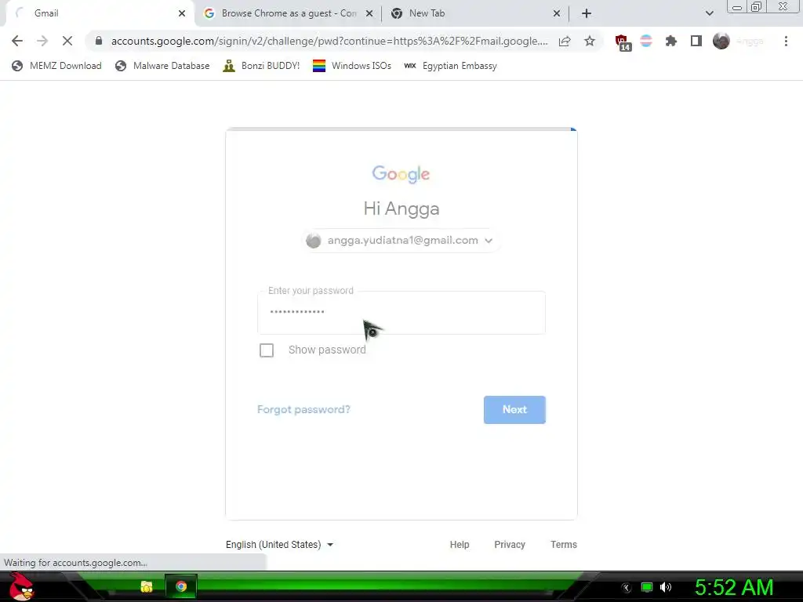Click the Chrome taskbar icon

(181, 586)
